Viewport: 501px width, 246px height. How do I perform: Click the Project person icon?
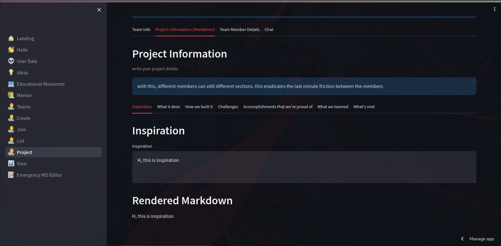(x=11, y=152)
